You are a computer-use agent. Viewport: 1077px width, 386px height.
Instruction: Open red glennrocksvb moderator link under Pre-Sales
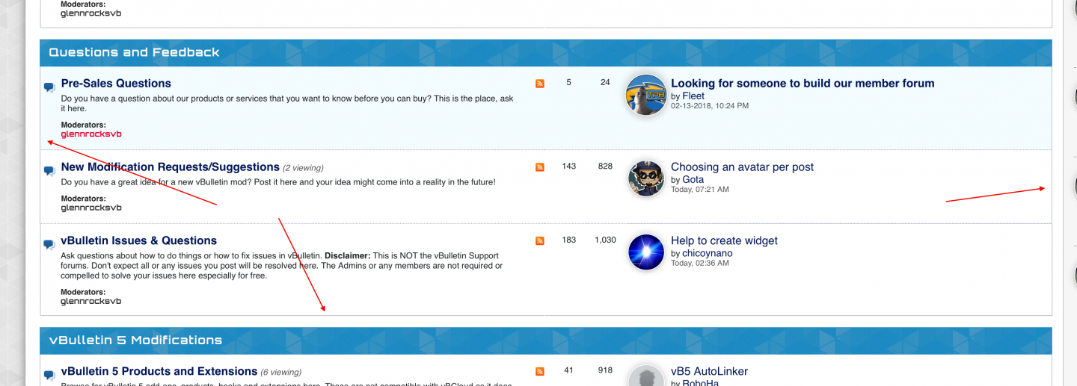point(91,134)
